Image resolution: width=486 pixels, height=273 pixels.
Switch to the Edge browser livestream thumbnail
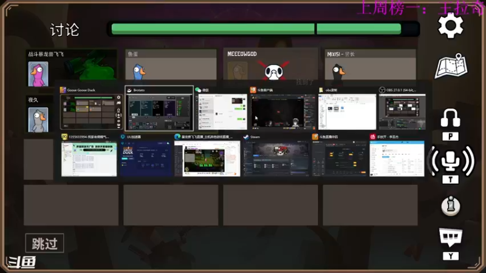point(207,155)
